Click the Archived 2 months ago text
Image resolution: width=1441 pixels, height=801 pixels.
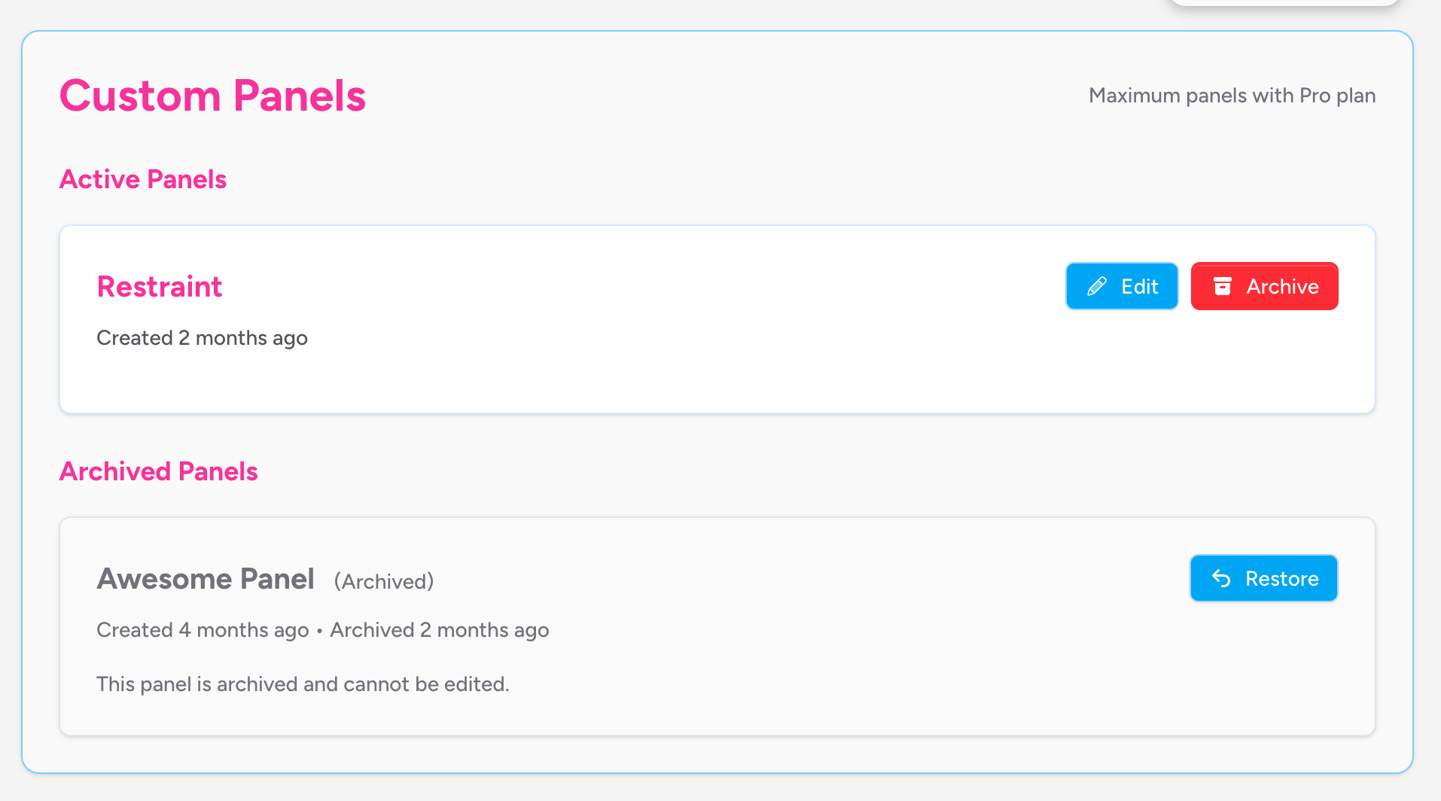pos(439,630)
